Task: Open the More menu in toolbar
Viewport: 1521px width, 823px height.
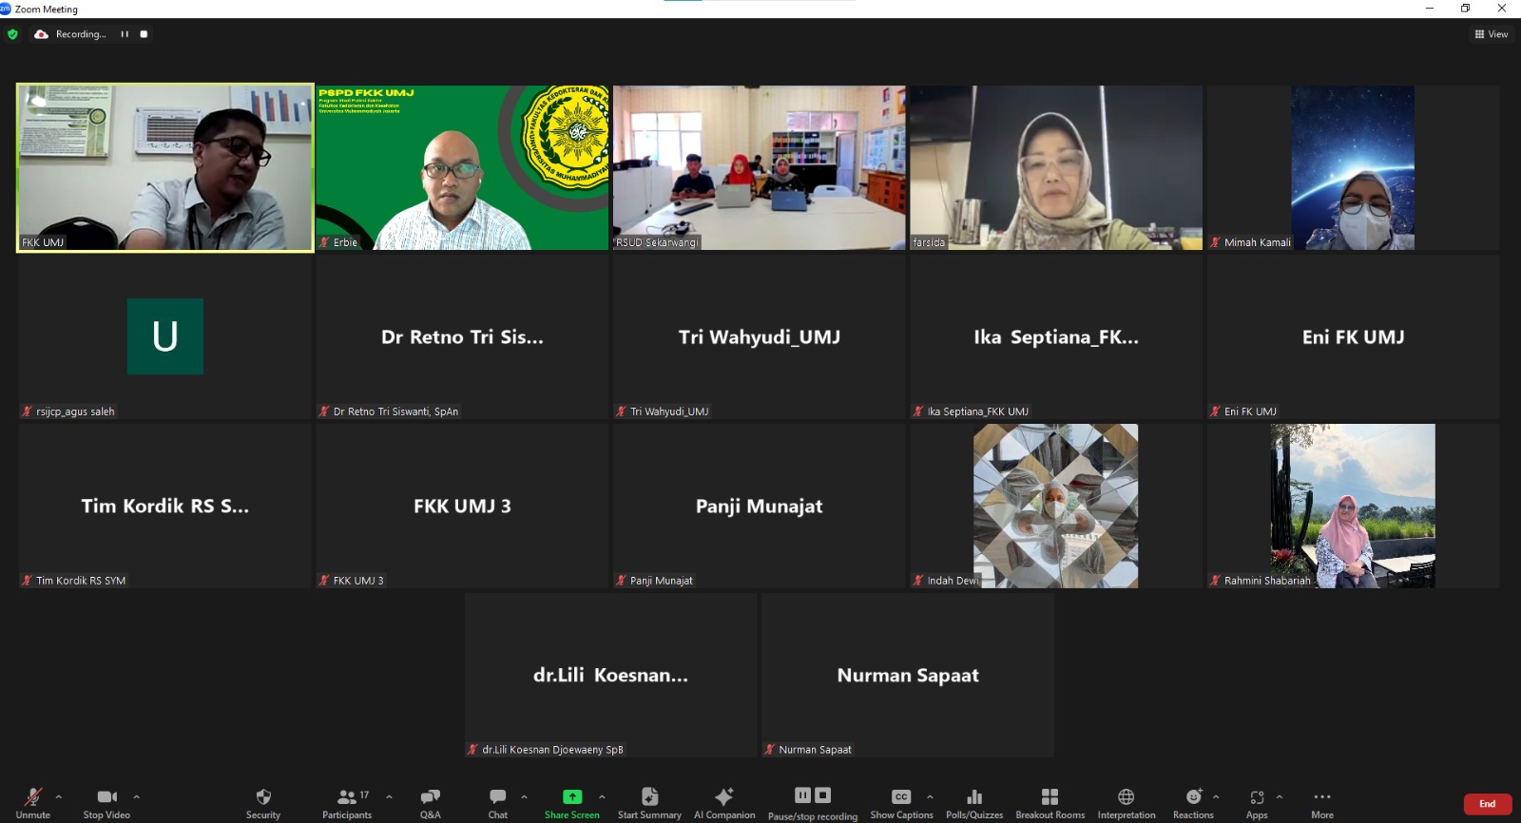Action: (1322, 803)
